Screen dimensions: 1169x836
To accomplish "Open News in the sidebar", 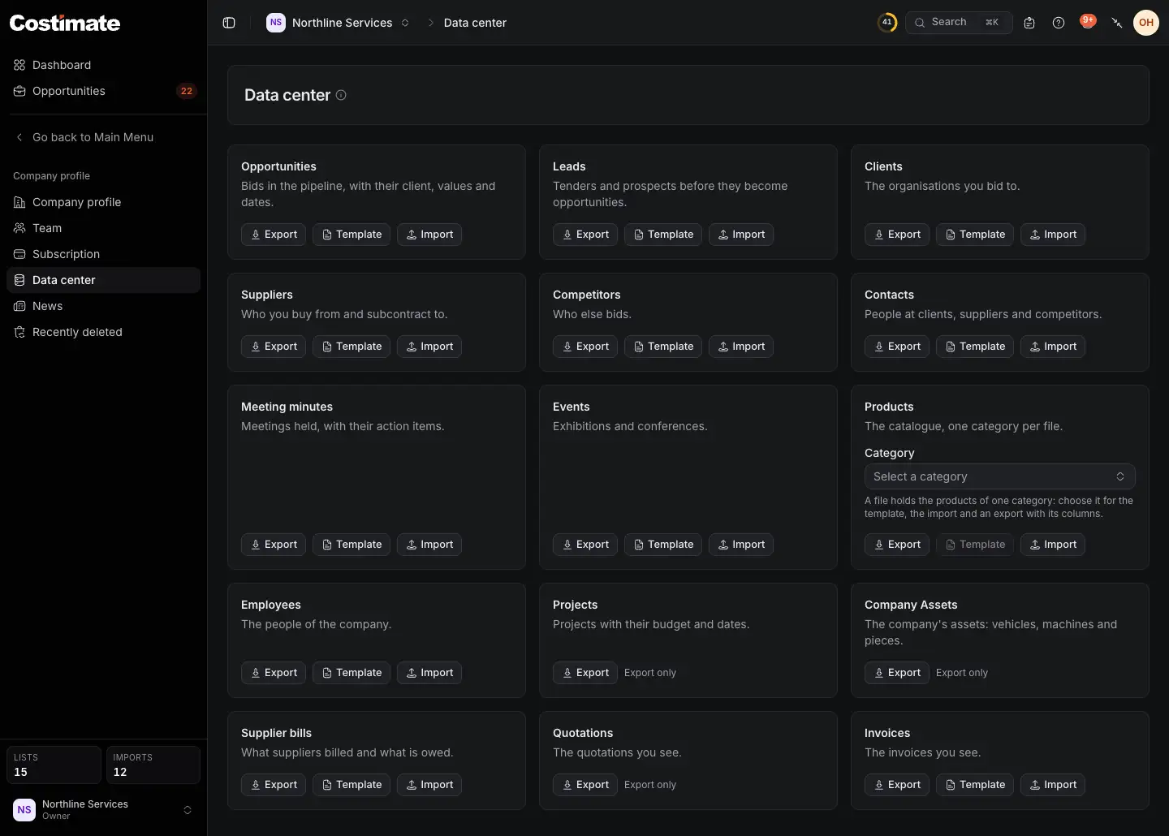I will point(104,306).
